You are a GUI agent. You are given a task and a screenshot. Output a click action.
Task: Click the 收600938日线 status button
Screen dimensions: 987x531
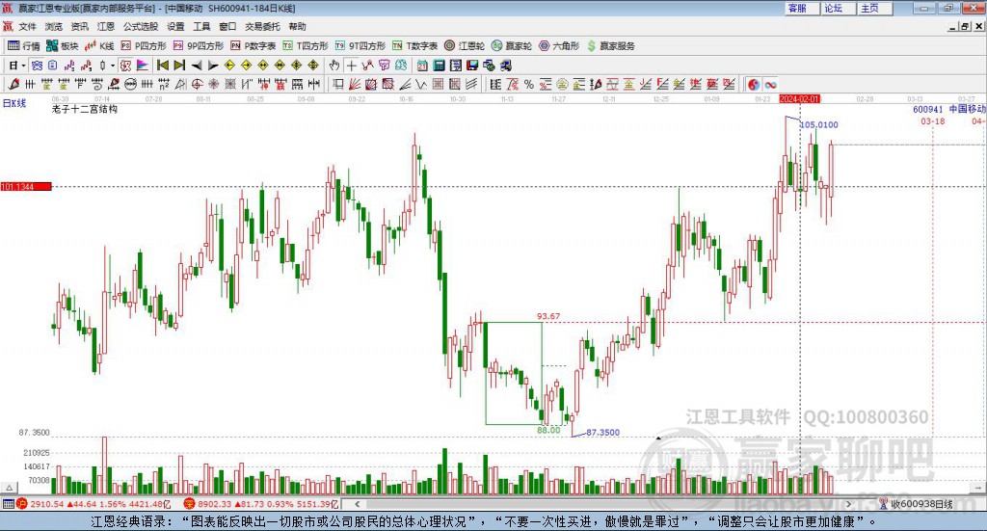(916, 504)
